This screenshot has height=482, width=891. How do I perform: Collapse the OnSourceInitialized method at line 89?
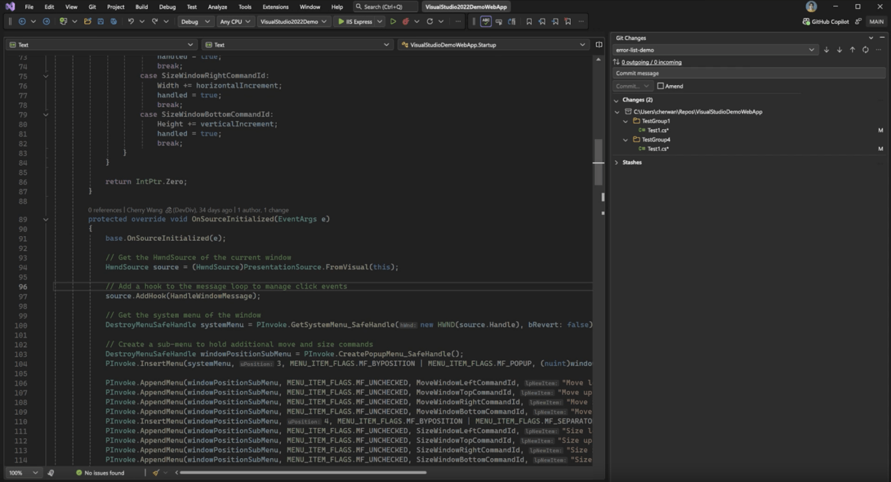tap(45, 219)
